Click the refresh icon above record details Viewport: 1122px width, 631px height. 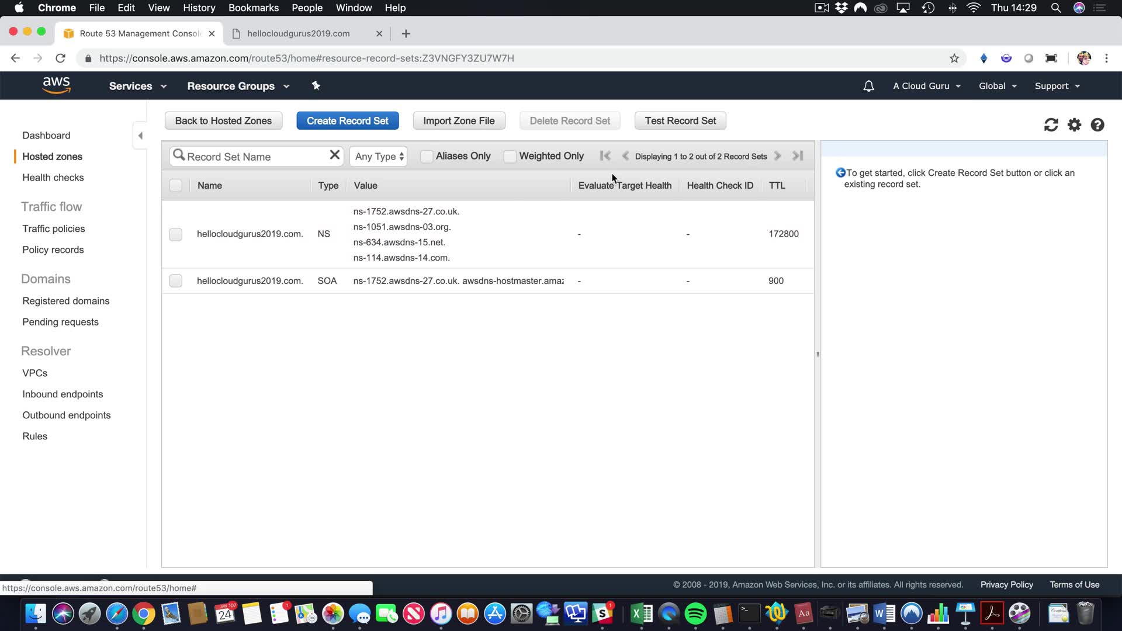pos(1051,125)
